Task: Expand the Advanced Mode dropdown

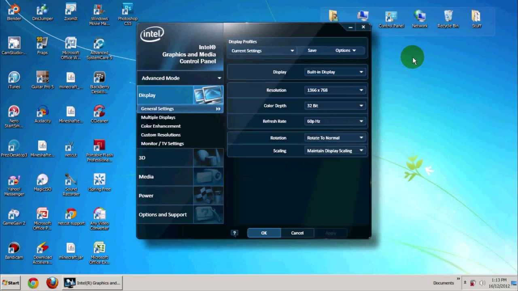Action: coord(180,78)
